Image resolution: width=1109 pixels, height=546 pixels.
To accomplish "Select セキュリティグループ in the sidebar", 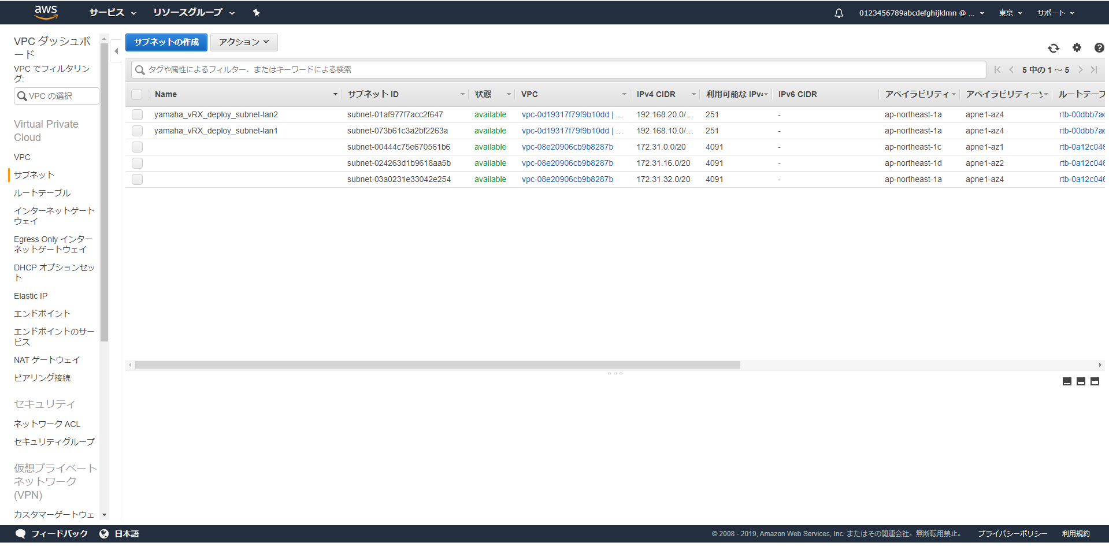I will point(54,442).
